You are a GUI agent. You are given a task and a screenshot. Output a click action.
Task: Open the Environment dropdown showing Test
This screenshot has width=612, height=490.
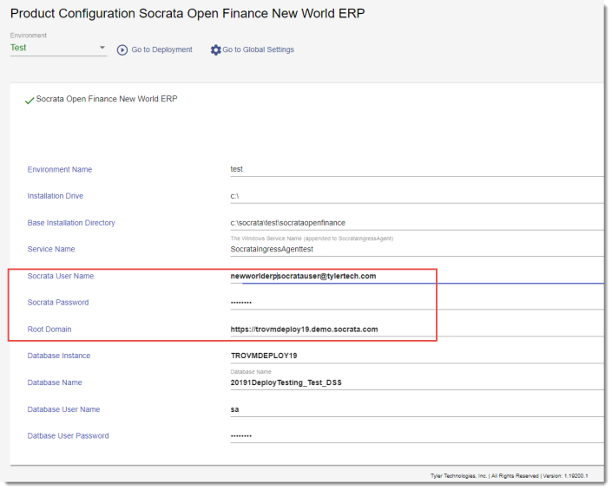point(58,48)
